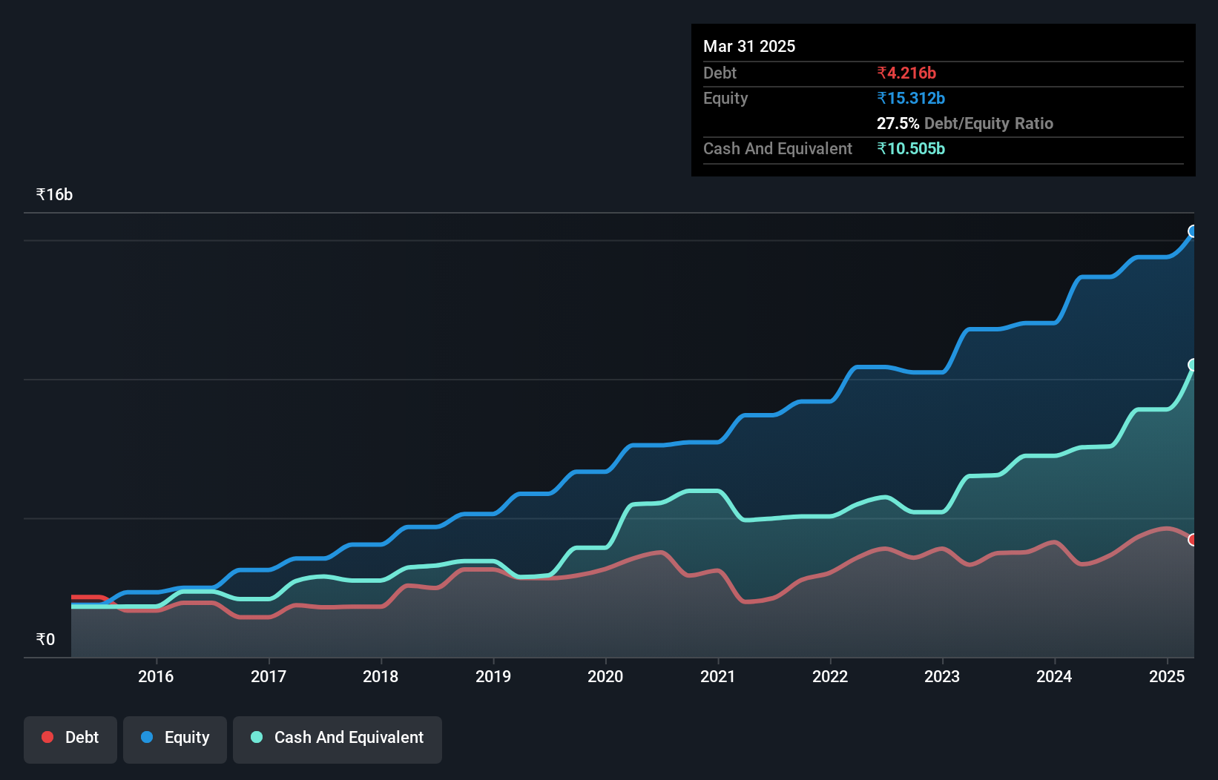Click the blue Equity legend dot
Image resolution: width=1218 pixels, height=780 pixels.
147,737
